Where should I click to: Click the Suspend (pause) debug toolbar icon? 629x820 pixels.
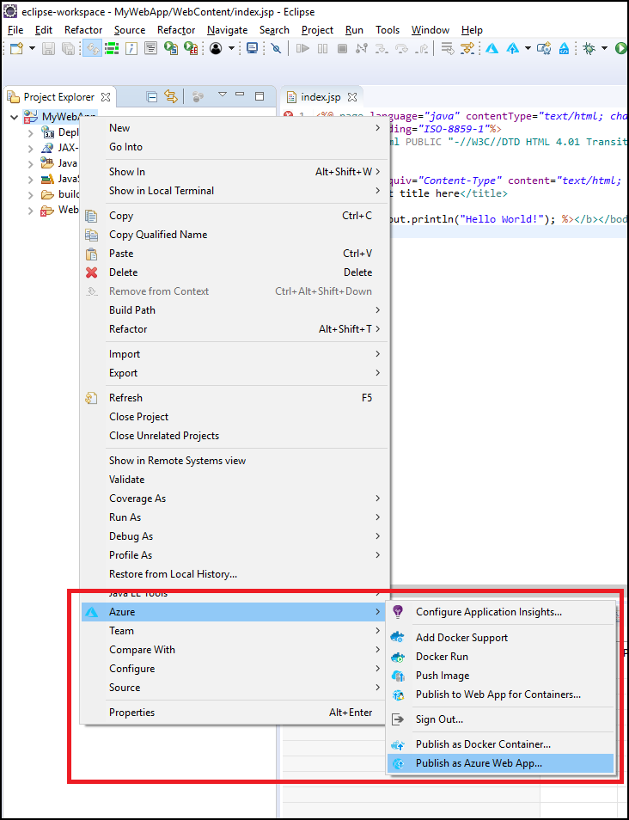click(x=322, y=49)
